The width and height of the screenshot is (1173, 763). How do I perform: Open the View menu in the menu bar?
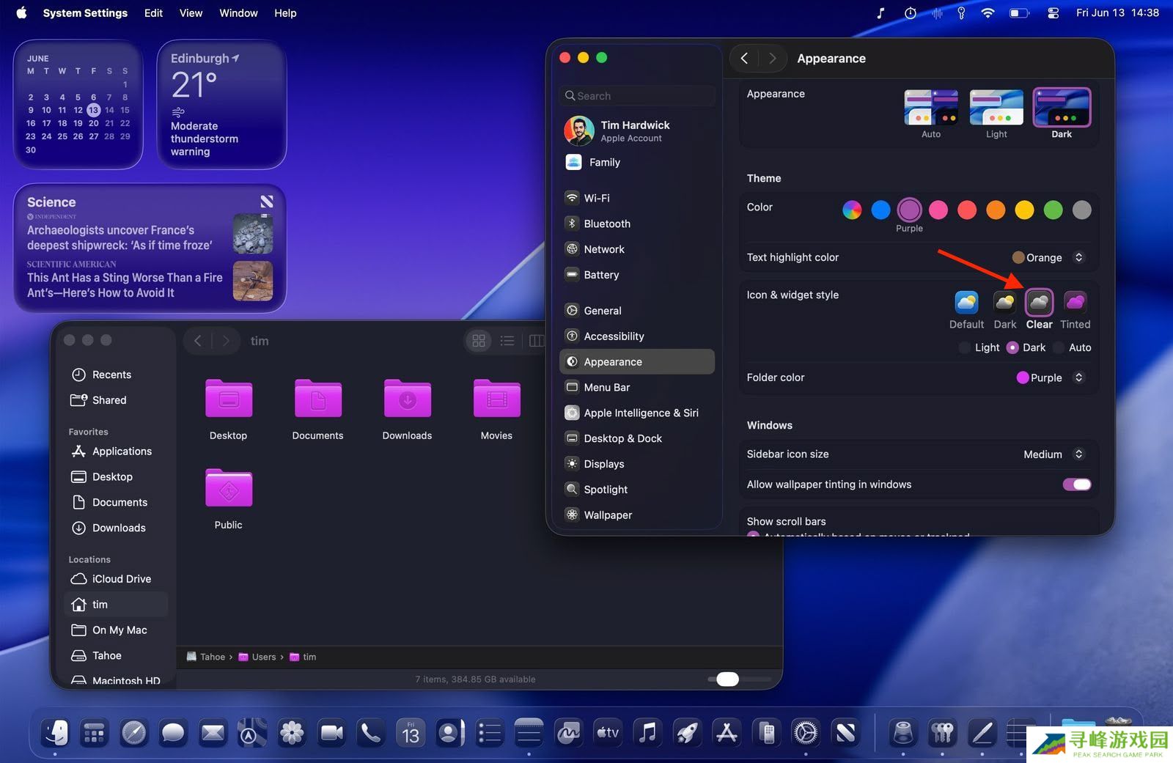(191, 13)
